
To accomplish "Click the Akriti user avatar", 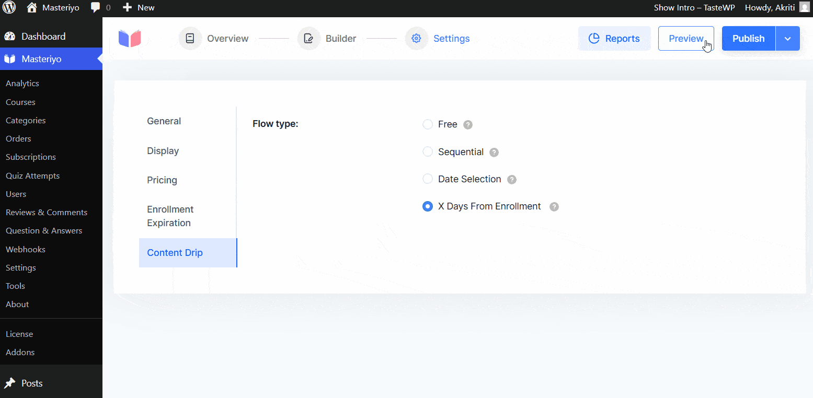I will tap(804, 7).
